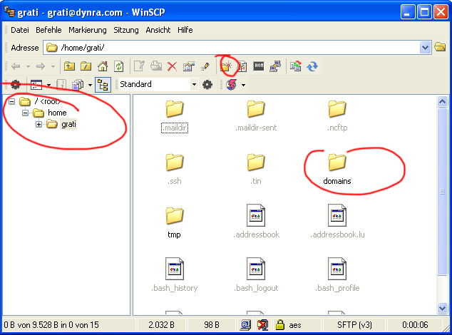Go to home directory via house icon
This screenshot has height=335, width=452.
[x=103, y=66]
